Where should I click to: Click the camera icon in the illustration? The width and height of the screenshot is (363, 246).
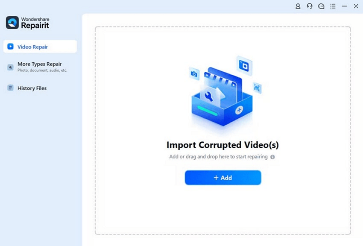point(194,74)
